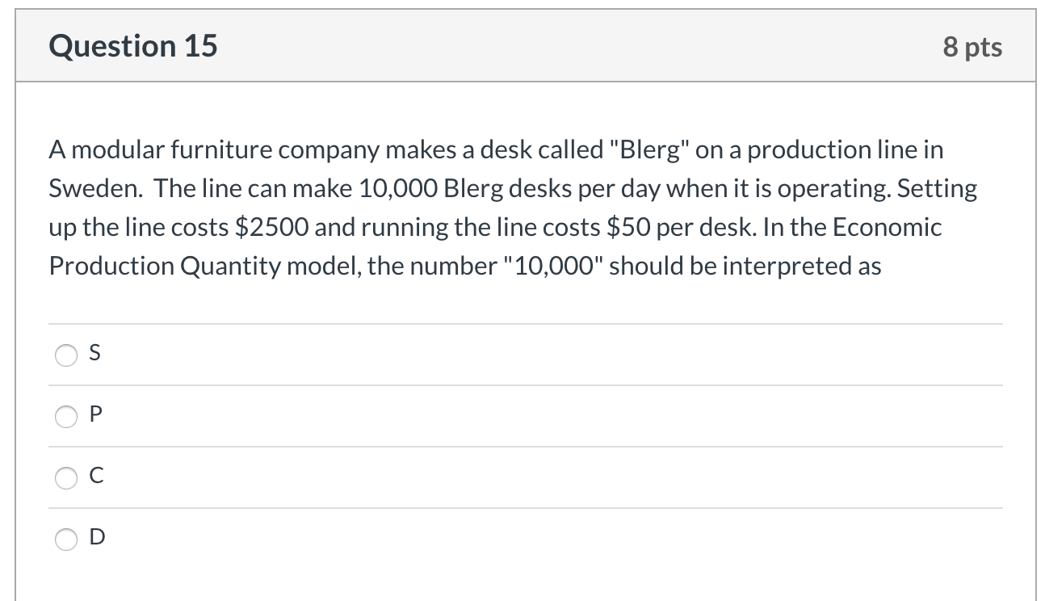Select the radio button for option S
Image resolution: width=1045 pixels, height=601 pixels.
tap(66, 355)
